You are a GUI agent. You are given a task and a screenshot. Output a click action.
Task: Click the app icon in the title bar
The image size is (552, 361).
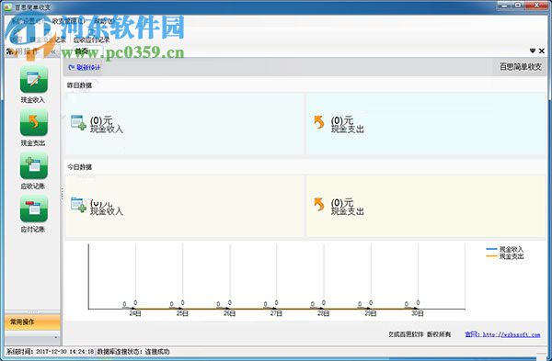click(x=8, y=6)
